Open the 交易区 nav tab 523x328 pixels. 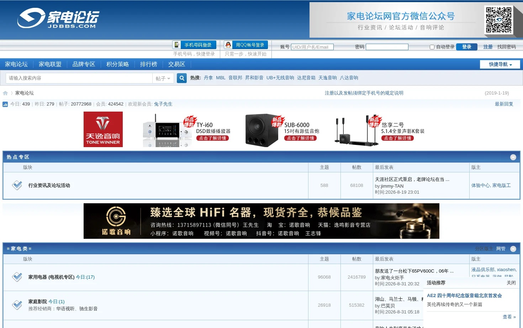177,64
